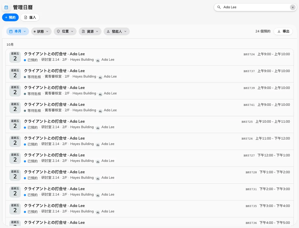This screenshot has height=228, width=299.
Task: Click the date badge of booking BK0725
Action: coord(15,124)
